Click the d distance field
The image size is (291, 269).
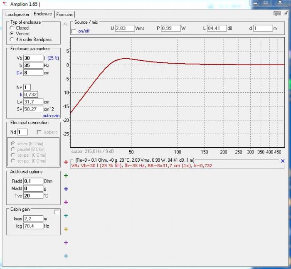pyautogui.click(x=263, y=28)
